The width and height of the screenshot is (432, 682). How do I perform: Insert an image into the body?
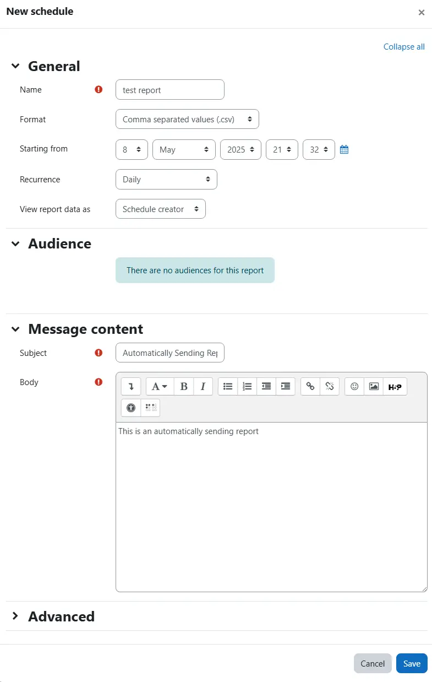(x=374, y=387)
